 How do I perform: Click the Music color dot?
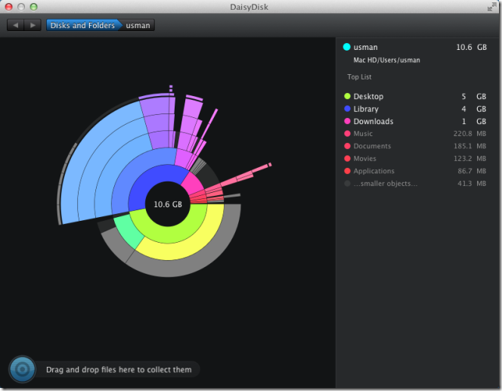click(x=347, y=134)
